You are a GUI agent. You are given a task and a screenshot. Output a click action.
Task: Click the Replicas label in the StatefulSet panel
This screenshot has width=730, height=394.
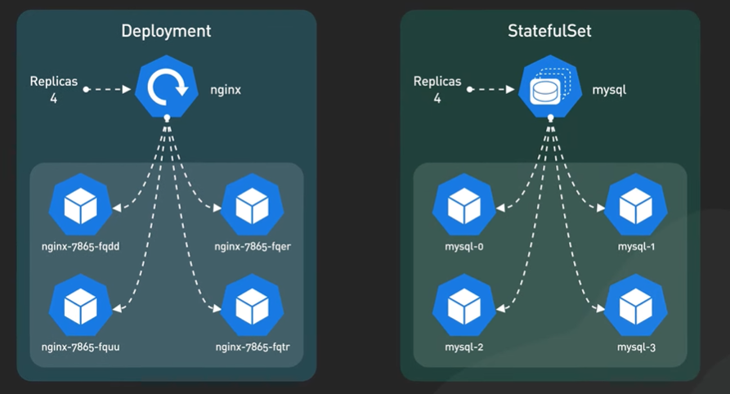tap(437, 82)
